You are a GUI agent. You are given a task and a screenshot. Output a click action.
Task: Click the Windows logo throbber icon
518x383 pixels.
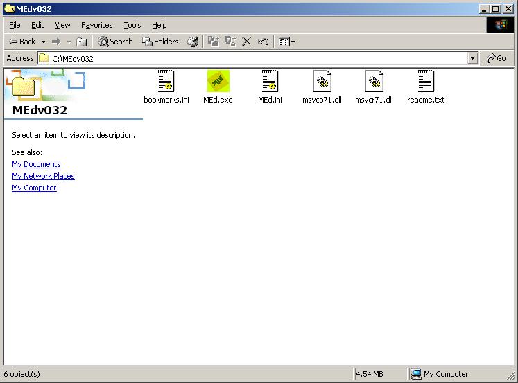click(501, 25)
